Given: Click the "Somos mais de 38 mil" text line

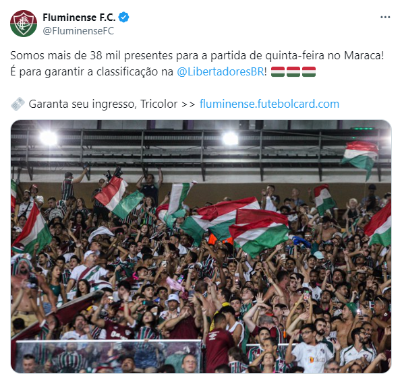Looking at the screenshot, I should (197, 55).
